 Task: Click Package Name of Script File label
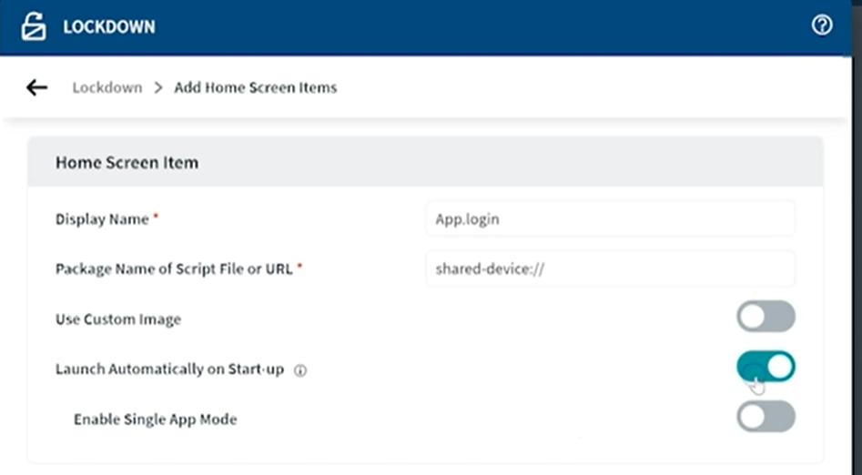[x=173, y=269]
